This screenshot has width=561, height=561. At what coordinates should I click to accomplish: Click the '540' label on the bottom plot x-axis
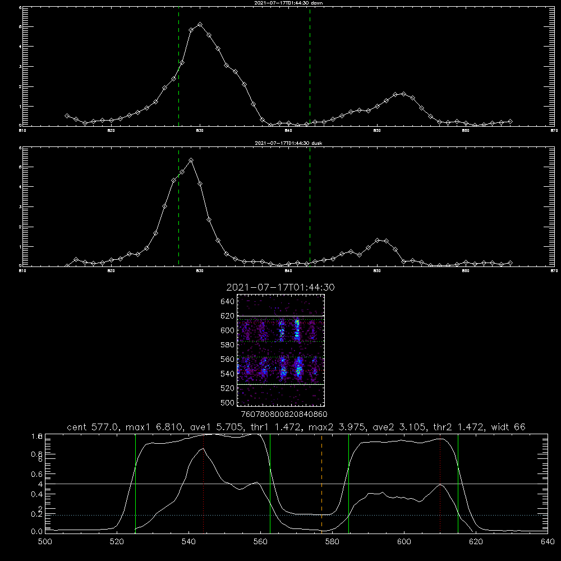tap(188, 542)
